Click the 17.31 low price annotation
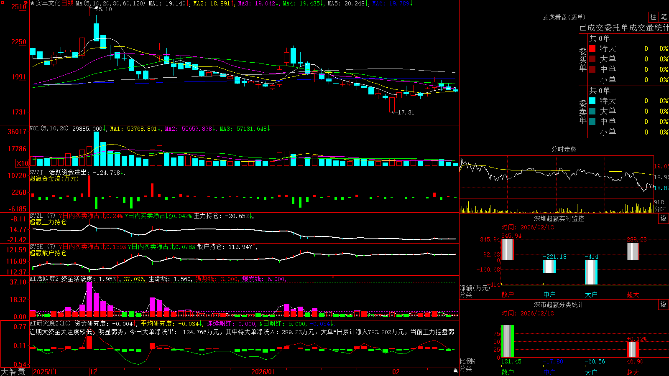This screenshot has height=376, width=669. [406, 112]
